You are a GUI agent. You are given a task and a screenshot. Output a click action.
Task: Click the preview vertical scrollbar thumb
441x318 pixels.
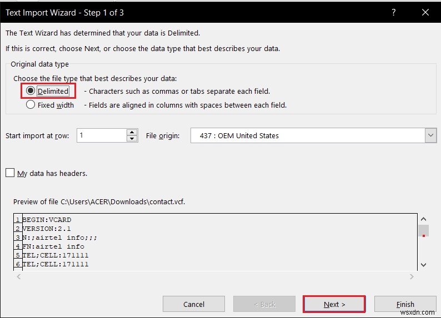424,231
